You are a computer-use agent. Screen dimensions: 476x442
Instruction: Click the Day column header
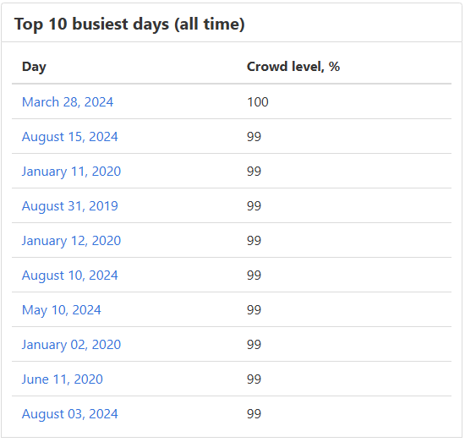click(34, 67)
